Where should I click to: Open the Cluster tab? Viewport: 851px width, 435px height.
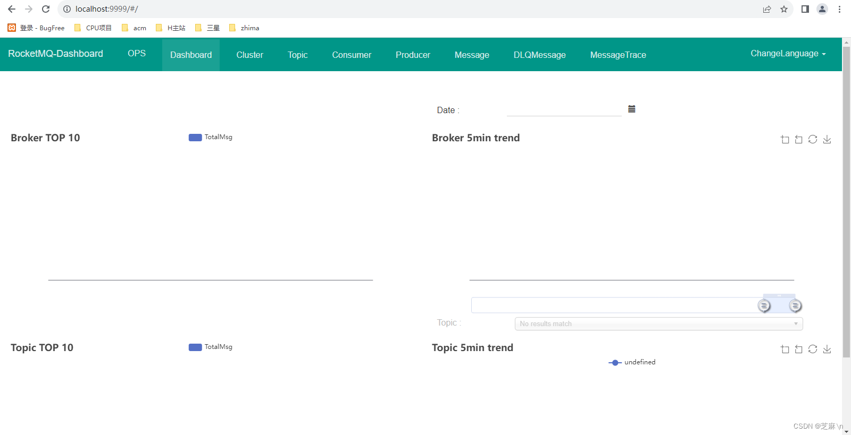pyautogui.click(x=250, y=55)
